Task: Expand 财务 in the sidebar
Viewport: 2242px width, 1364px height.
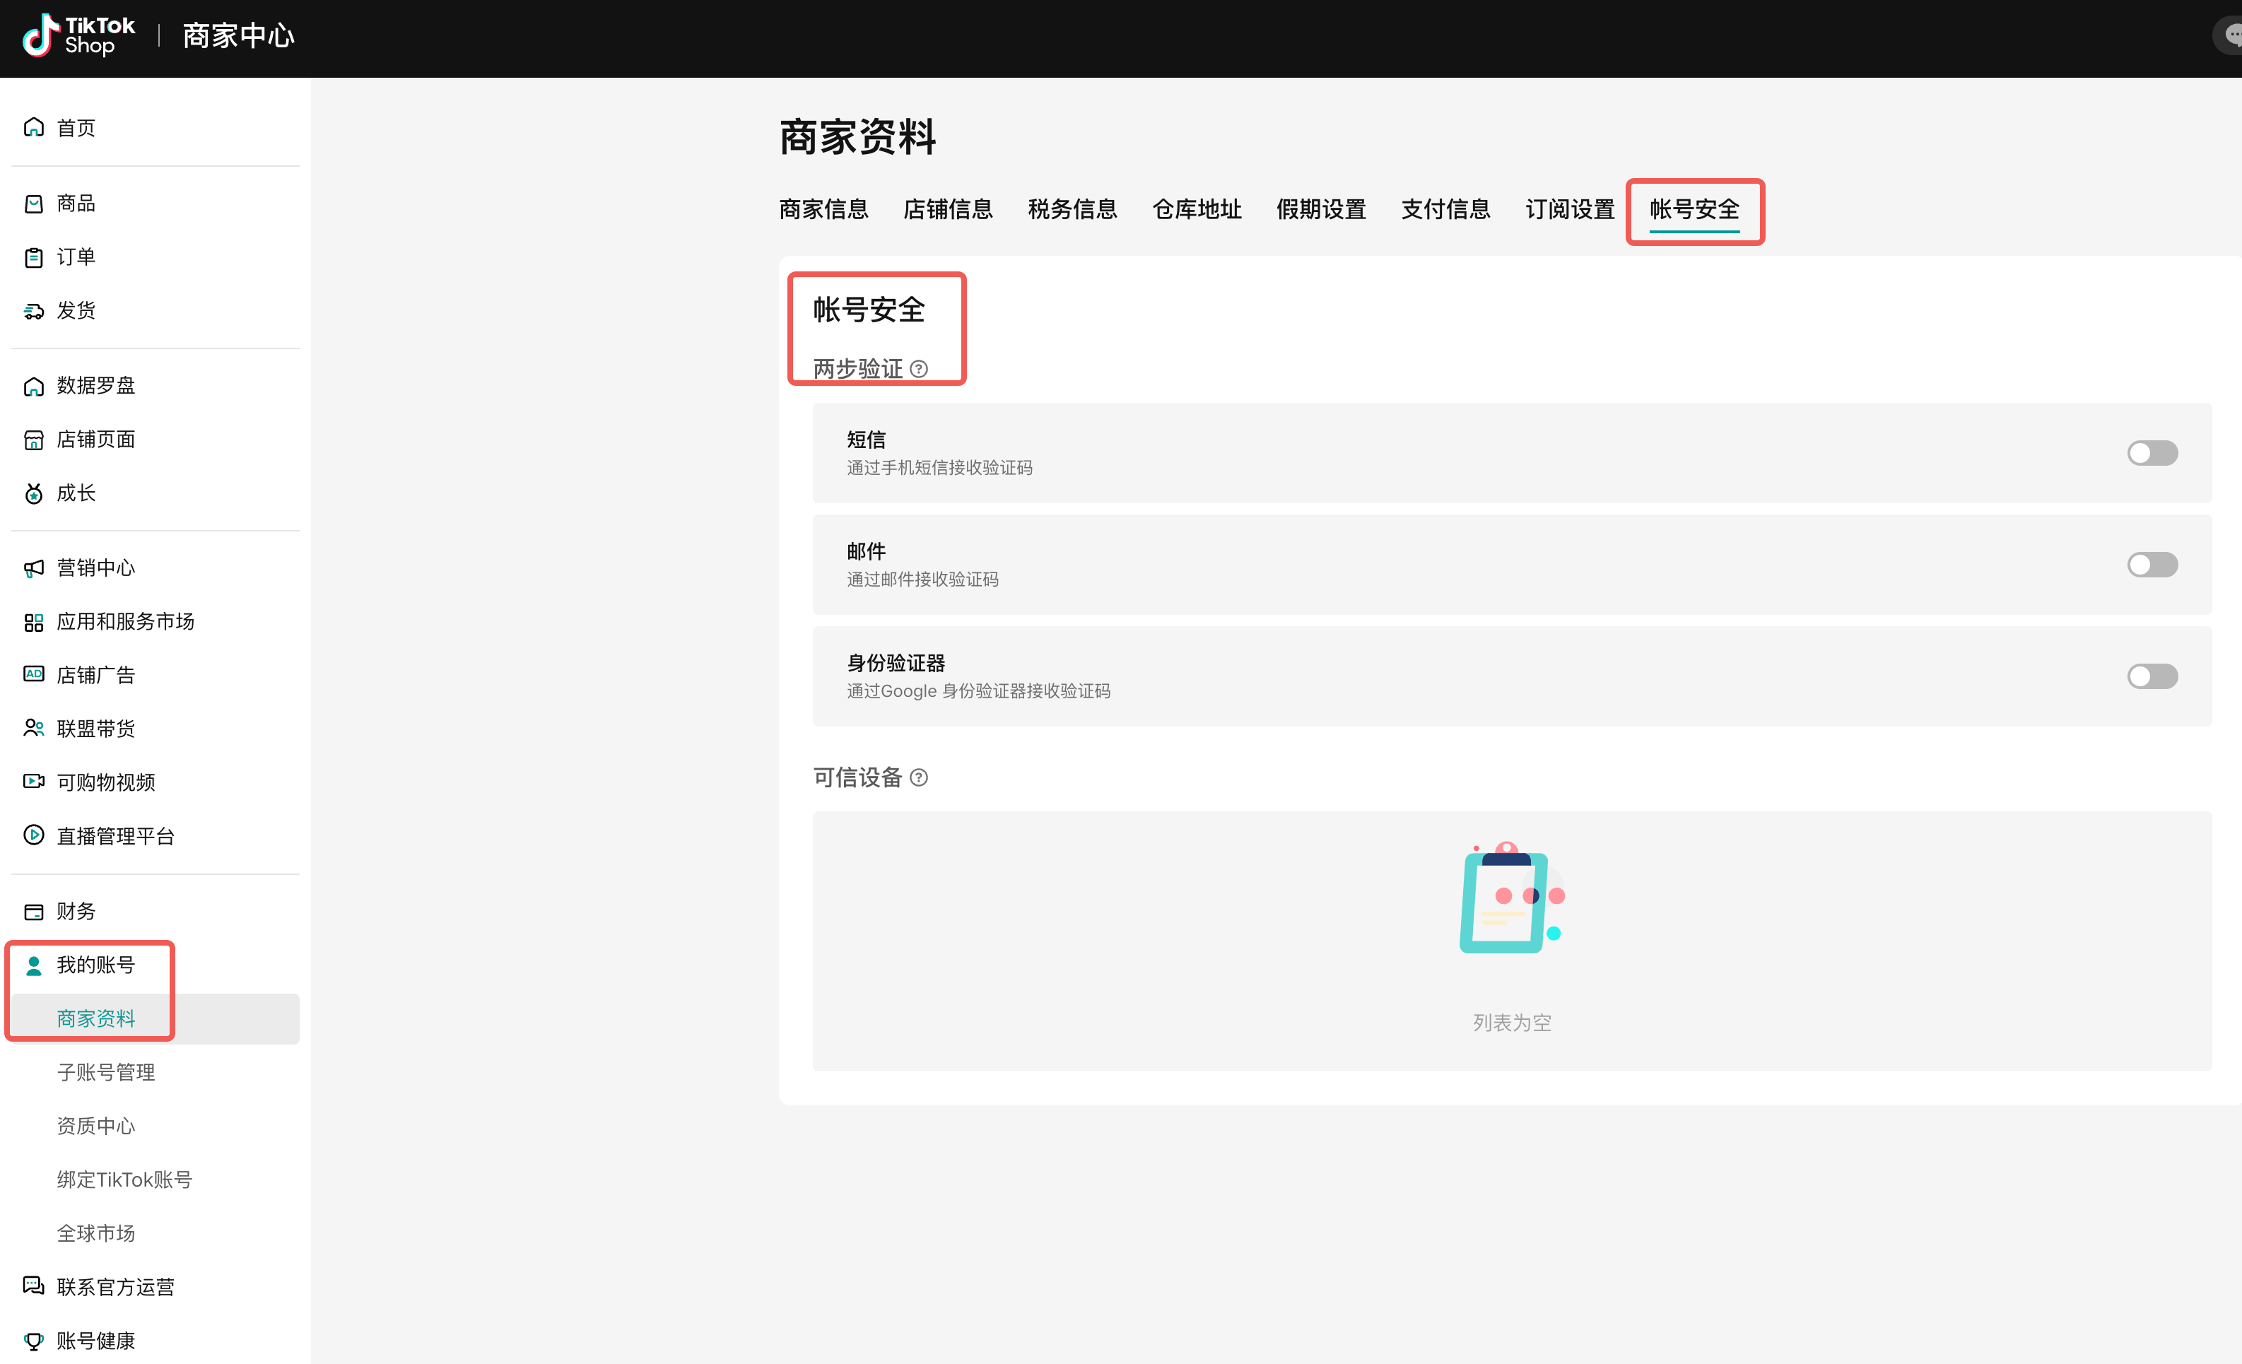Action: coord(76,911)
